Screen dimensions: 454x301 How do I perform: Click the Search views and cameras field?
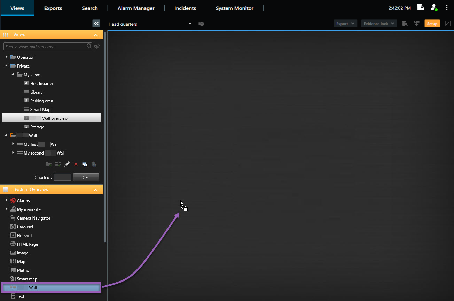point(45,46)
